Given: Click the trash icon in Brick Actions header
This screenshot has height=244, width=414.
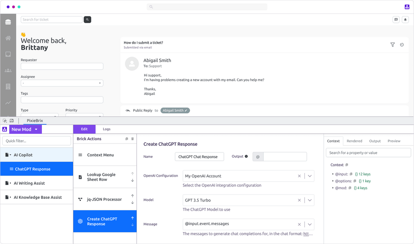Looking at the screenshot, I should click(x=132, y=139).
